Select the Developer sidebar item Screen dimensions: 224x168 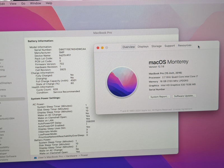pyautogui.click(x=3, y=153)
